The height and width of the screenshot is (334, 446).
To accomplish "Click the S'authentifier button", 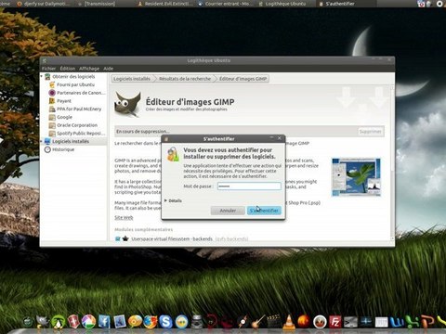I will [x=264, y=211].
